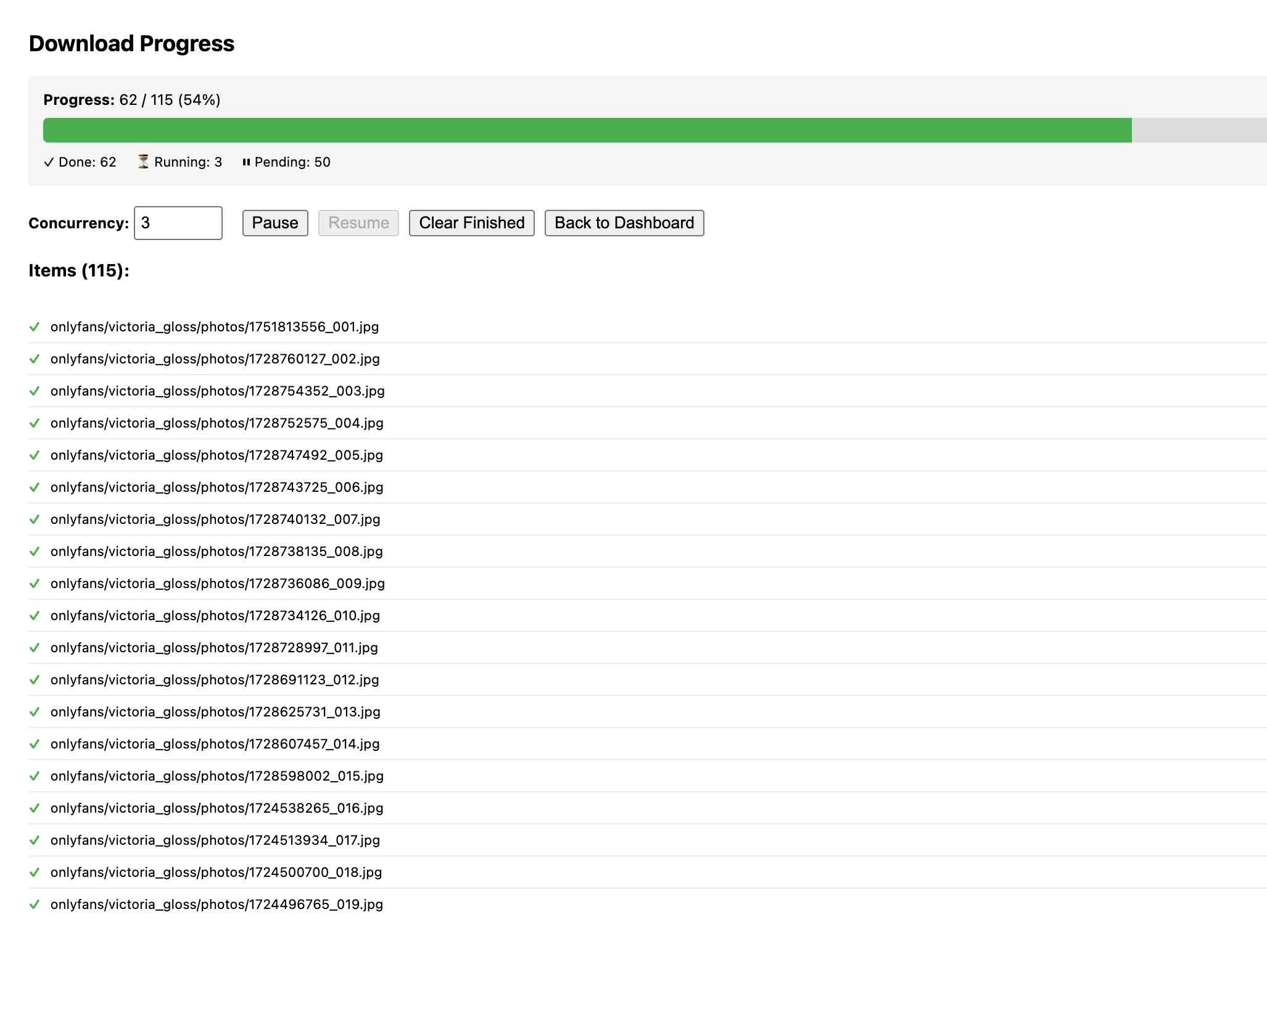Pause the active downloads
This screenshot has height=1033, width=1267.
coord(274,223)
